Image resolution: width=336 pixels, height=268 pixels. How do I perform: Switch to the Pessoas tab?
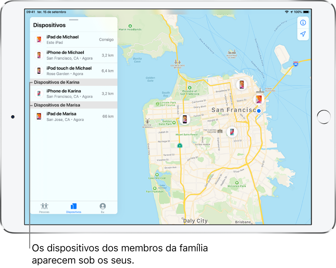44,208
